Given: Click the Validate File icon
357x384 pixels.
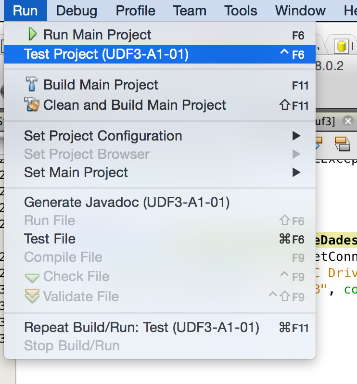Looking at the screenshot, I should pyautogui.click(x=32, y=296).
